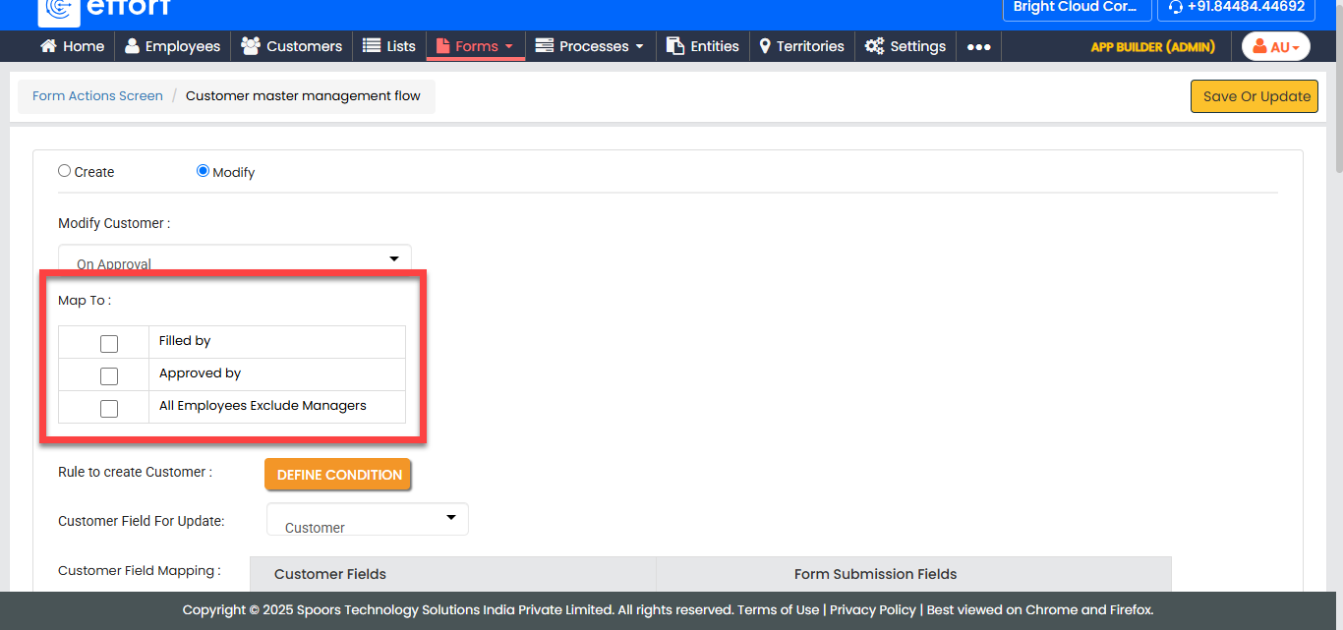Select the Create radio button

point(65,171)
